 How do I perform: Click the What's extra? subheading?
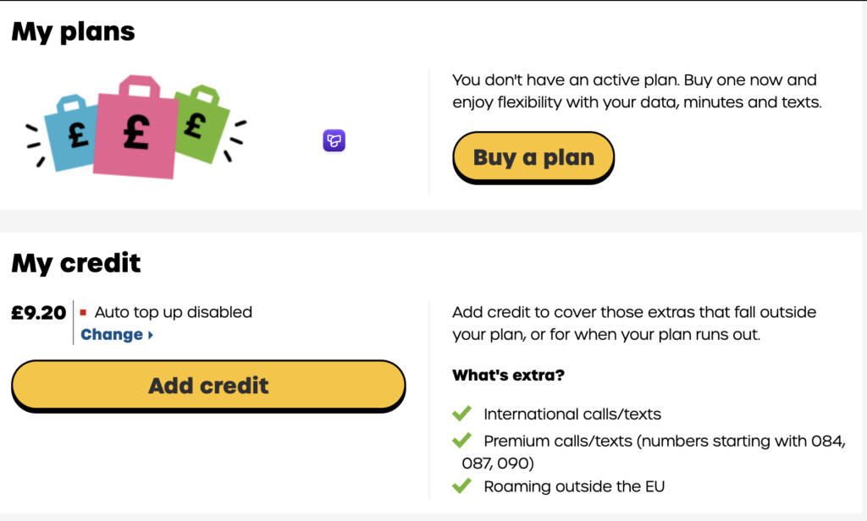[x=509, y=376]
